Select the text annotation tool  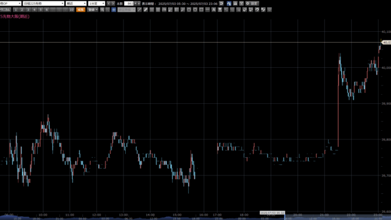tap(214, 10)
